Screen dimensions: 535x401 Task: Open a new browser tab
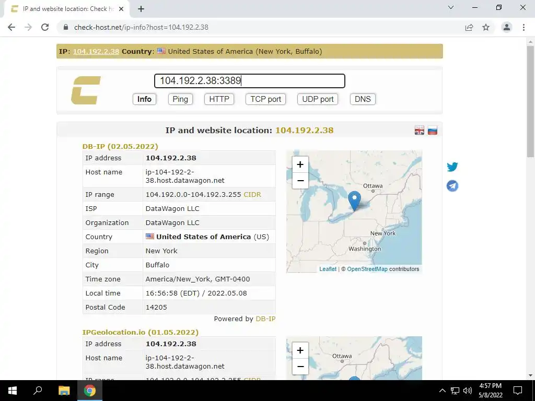point(141,9)
